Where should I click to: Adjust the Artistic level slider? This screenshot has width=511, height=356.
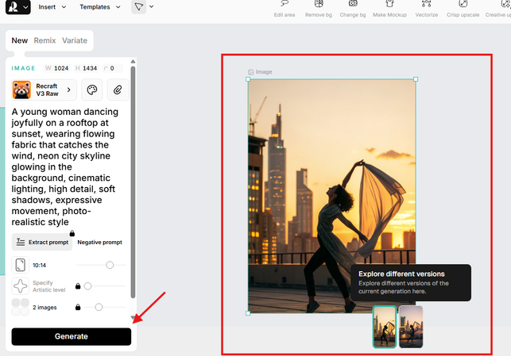coord(87,286)
